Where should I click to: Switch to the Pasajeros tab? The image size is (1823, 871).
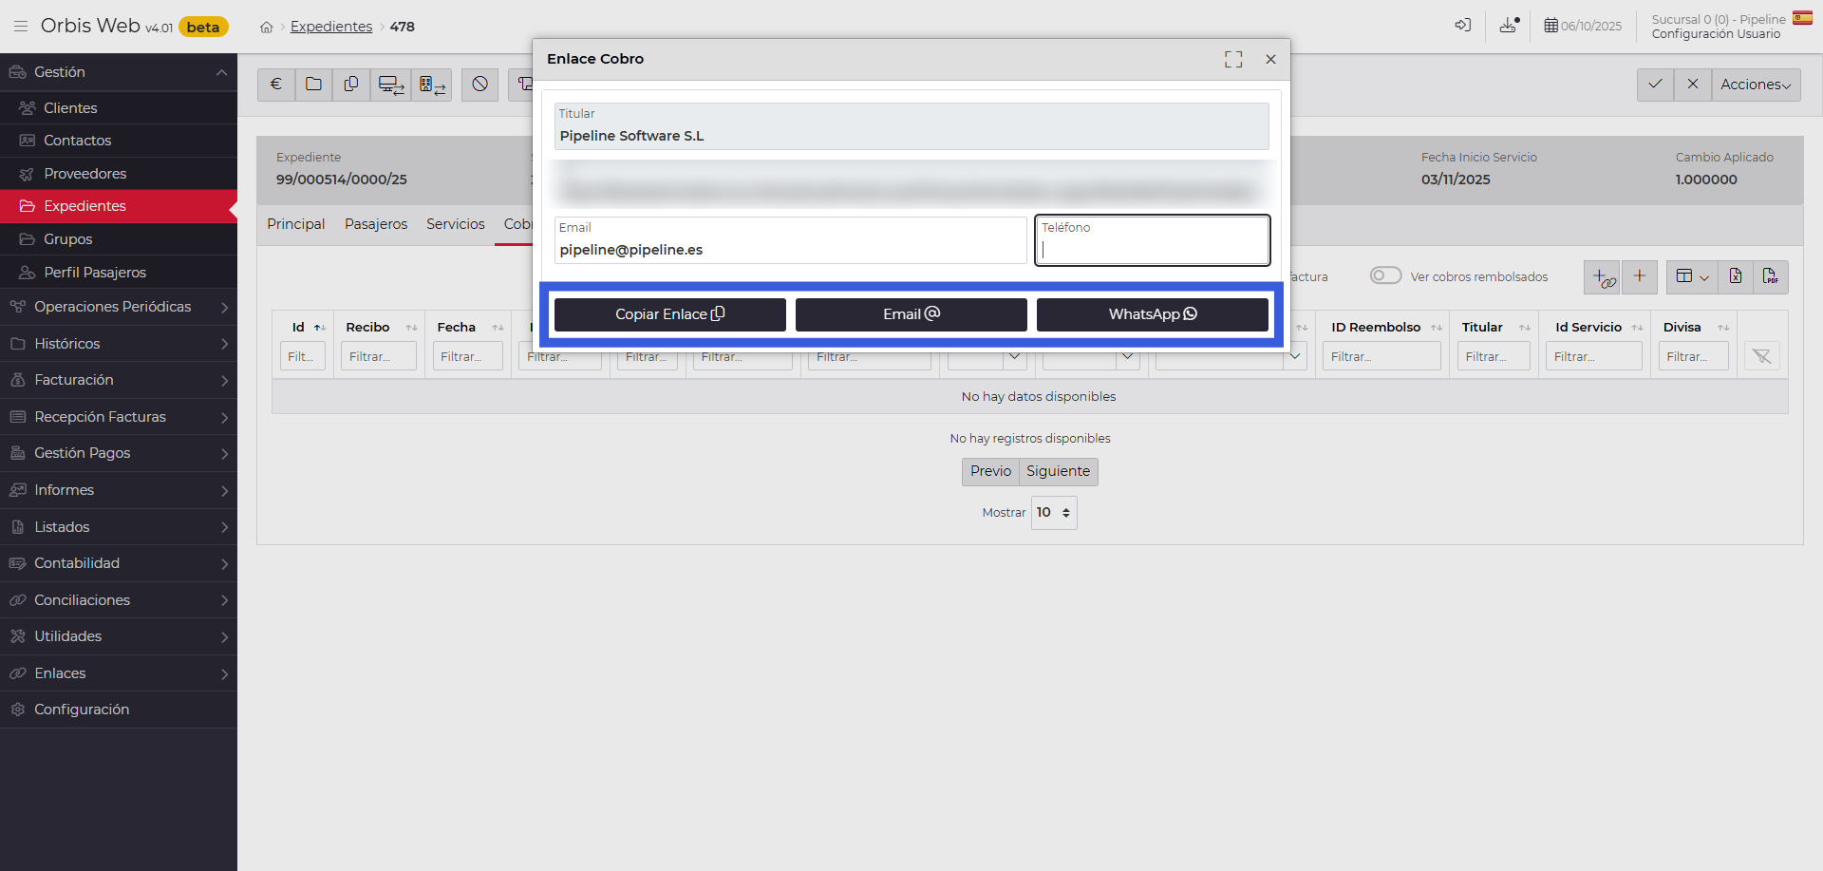(x=376, y=224)
